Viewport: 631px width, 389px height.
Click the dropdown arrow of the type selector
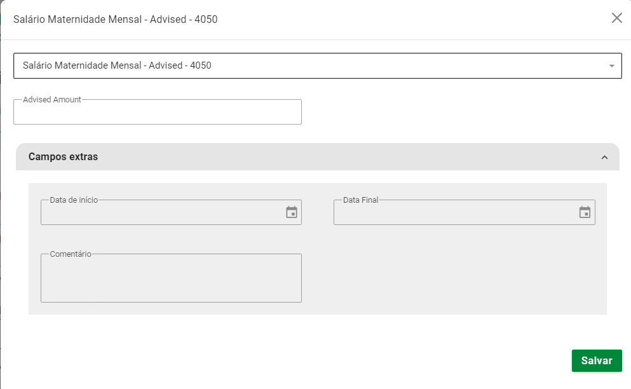point(611,66)
